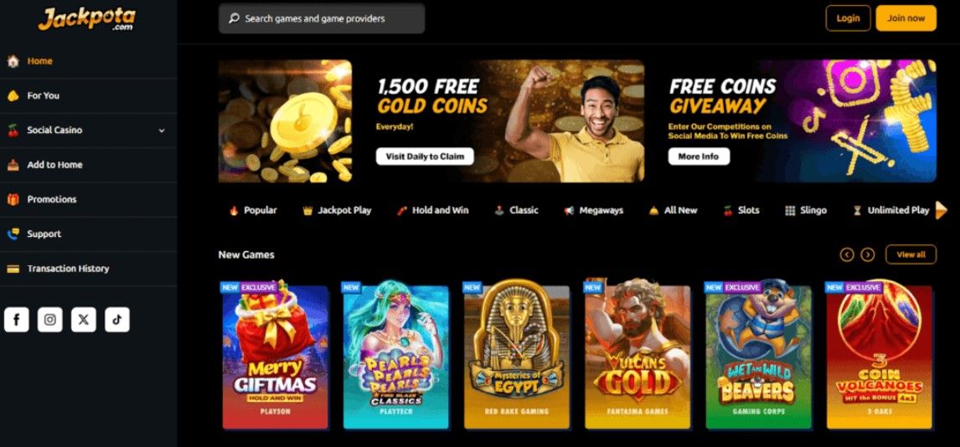Select the Jackpot Play category
Image resolution: width=960 pixels, height=447 pixels.
pyautogui.click(x=338, y=210)
